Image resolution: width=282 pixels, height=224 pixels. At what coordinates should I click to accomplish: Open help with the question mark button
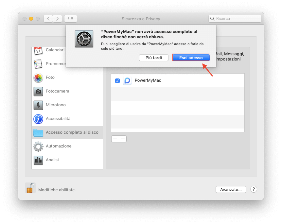tap(254, 189)
